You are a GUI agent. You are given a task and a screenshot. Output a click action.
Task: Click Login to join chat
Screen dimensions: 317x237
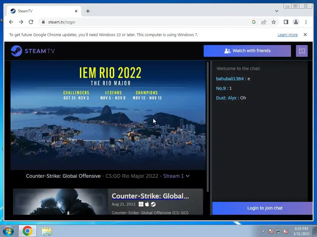263,208
